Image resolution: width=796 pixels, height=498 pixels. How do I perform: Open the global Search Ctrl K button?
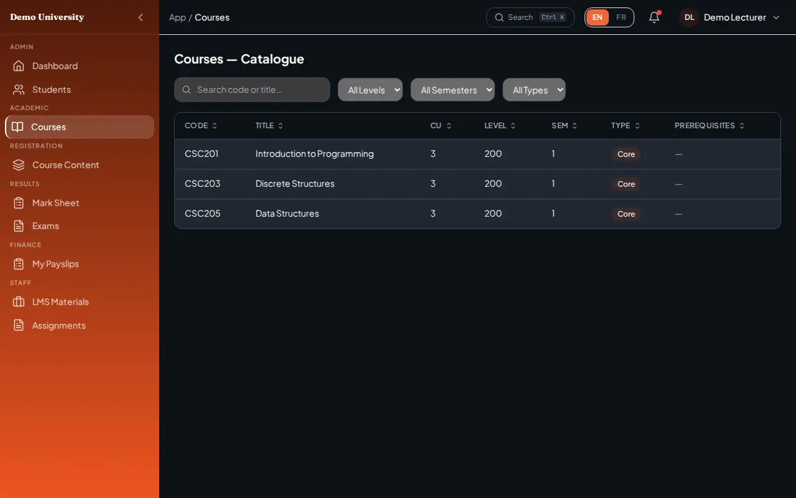(530, 17)
